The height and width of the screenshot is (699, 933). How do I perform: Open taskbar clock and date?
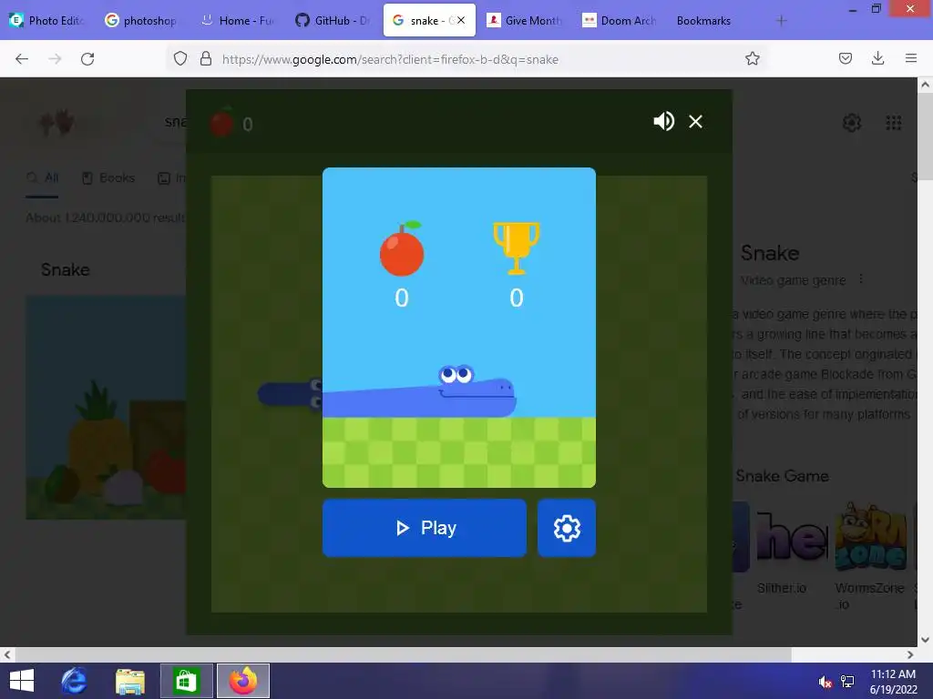pos(893,682)
